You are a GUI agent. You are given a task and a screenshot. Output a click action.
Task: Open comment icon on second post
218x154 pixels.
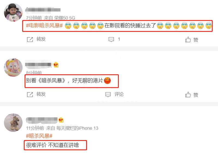tap(108, 95)
